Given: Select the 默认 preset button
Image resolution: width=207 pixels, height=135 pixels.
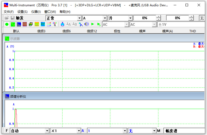Looking at the screenshot, I should click(16, 31).
